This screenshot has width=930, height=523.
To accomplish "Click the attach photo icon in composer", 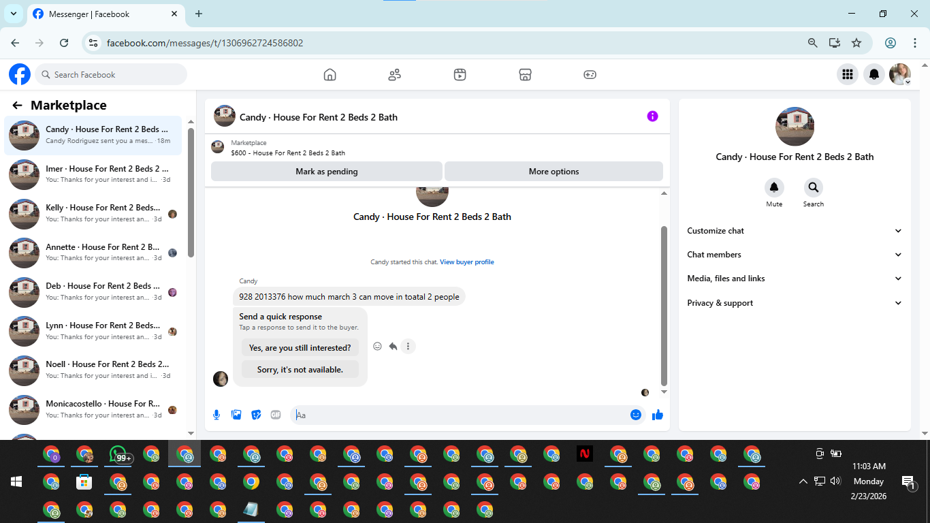I will (236, 415).
